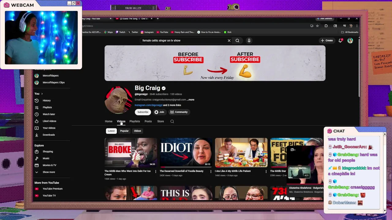Image resolution: width=392 pixels, height=220 pixels.
Task: Open Liked videos in sidebar
Action: (49, 121)
